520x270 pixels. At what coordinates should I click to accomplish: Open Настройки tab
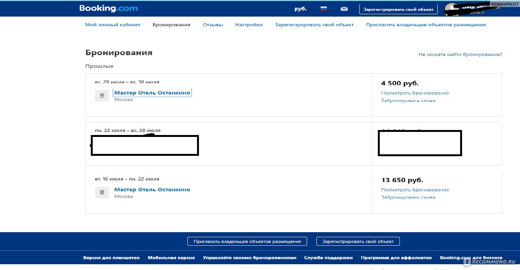pos(249,25)
